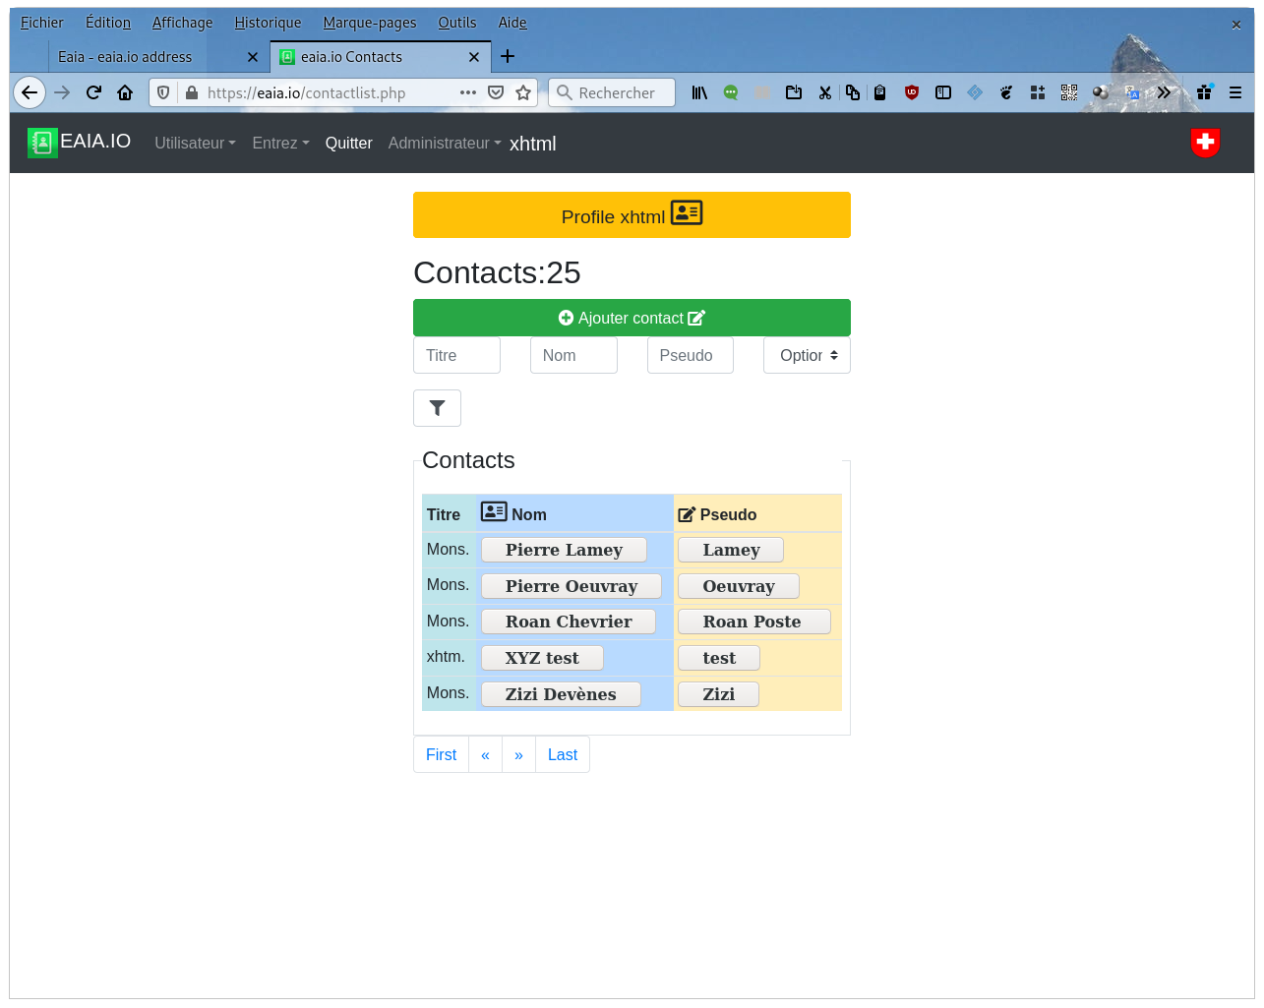Click the Ajouter contact green button
The image size is (1264, 1008).
coord(632,318)
